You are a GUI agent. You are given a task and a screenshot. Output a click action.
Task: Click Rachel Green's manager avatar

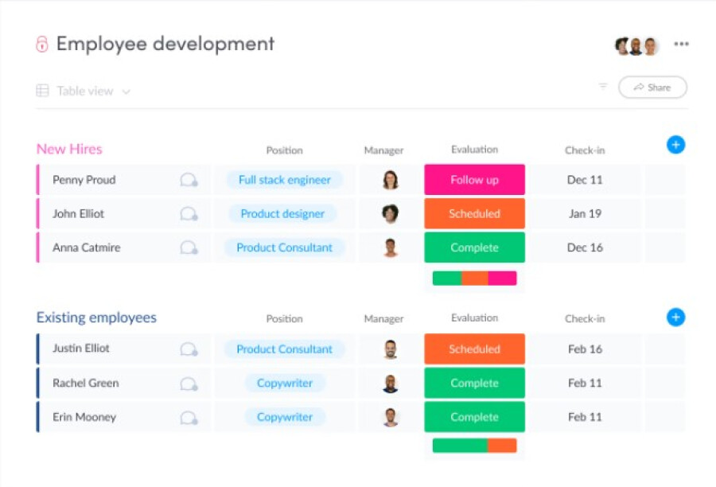(x=391, y=384)
